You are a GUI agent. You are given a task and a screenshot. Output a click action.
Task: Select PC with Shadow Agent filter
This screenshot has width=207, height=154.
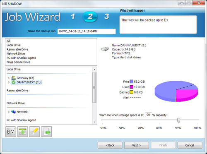click(x=21, y=58)
